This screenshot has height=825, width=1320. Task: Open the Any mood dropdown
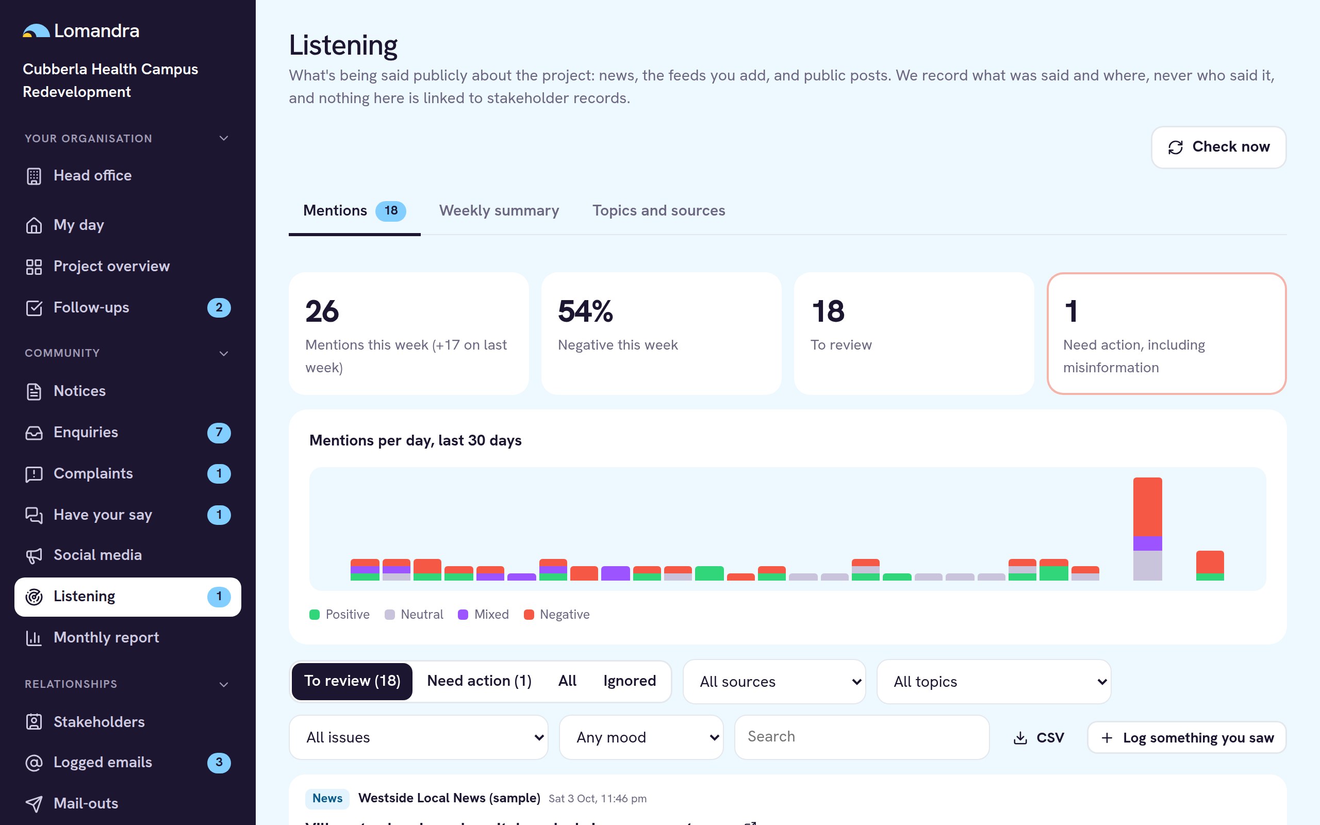pyautogui.click(x=641, y=738)
